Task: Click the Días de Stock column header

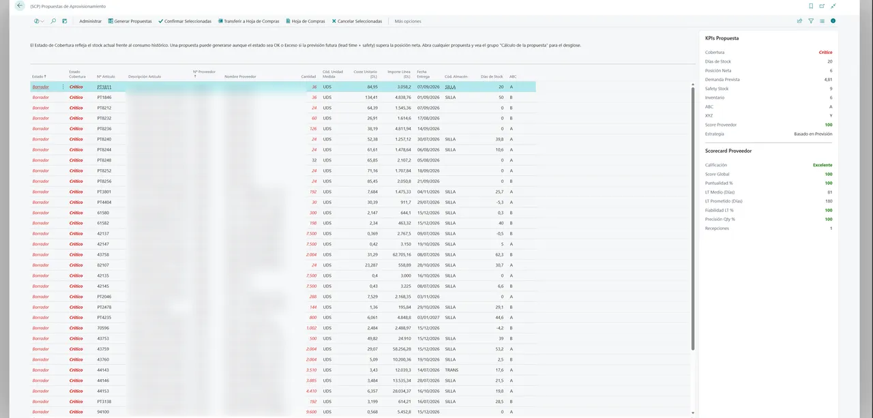Action: (492, 76)
